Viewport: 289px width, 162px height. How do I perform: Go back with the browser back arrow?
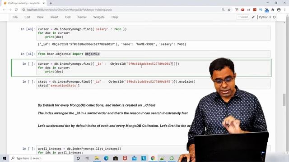coord(4,10)
